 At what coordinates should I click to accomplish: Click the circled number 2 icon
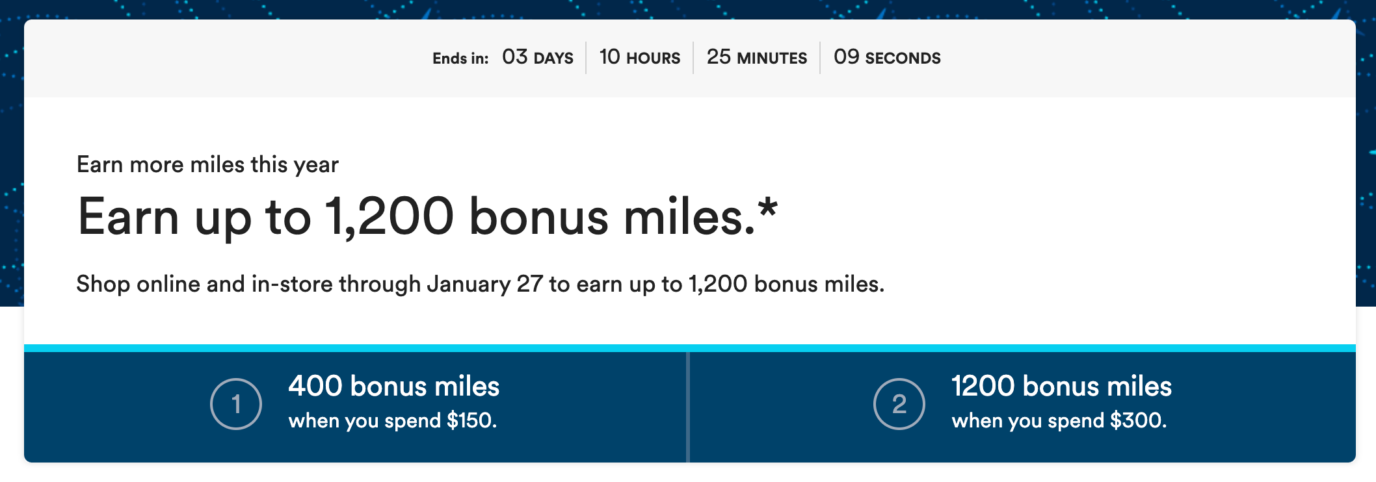(x=899, y=404)
